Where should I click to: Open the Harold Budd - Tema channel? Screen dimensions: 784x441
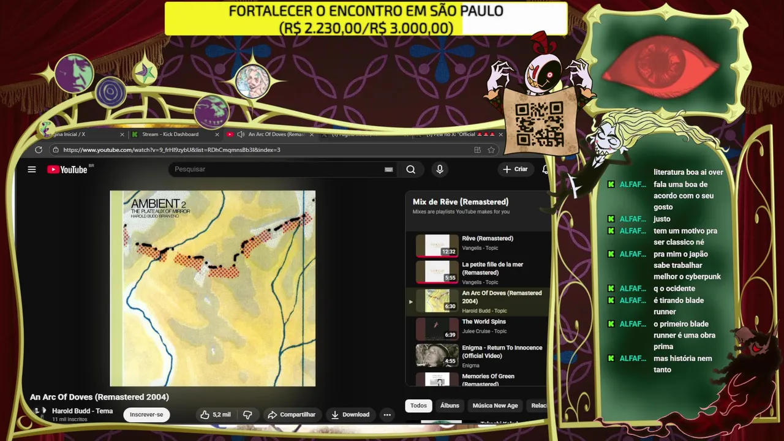(82, 411)
